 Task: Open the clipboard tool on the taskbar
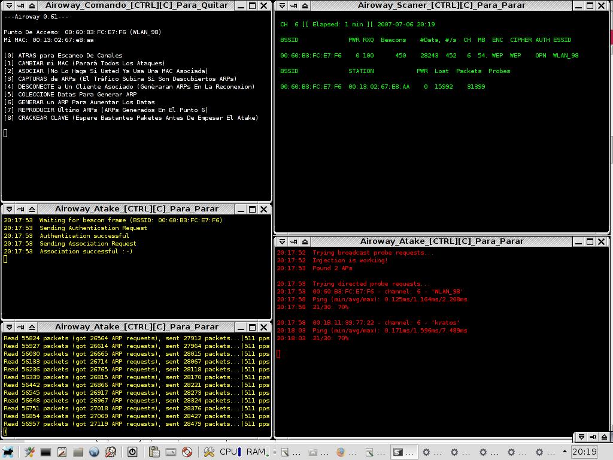[x=154, y=452]
